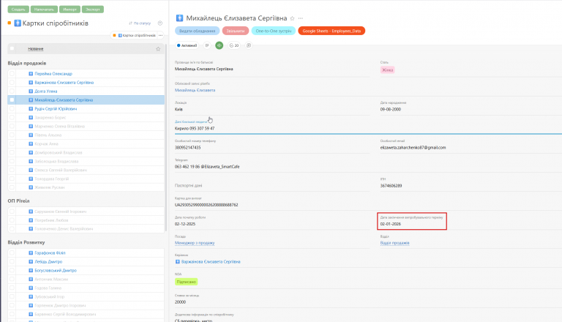Click the checklist icon next to Активний status

[207, 45]
